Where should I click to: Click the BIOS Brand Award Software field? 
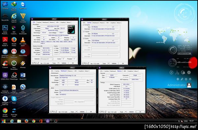[76, 90]
